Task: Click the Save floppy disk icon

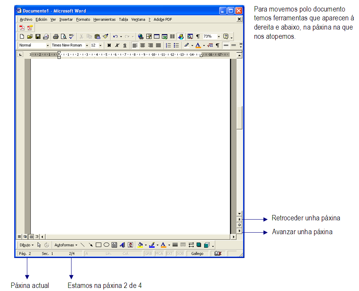Action: (38, 36)
